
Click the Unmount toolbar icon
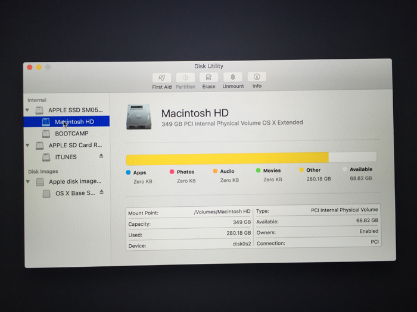coord(233,77)
